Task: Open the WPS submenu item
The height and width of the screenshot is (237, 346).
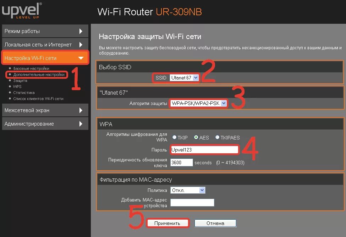Action: point(17,87)
